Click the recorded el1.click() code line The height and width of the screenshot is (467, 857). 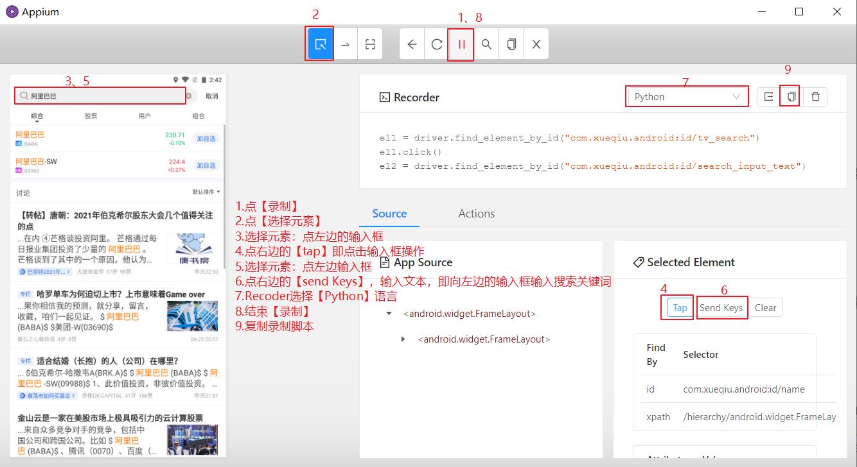pos(411,152)
